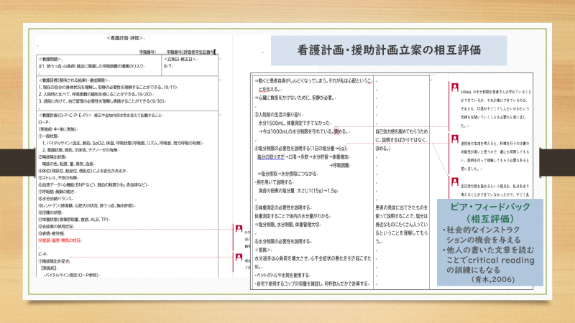Click the line ⇒心臓に負担をかけないために
Image resolution: width=575 pixels, height=323 pixels.
click(x=295, y=98)
